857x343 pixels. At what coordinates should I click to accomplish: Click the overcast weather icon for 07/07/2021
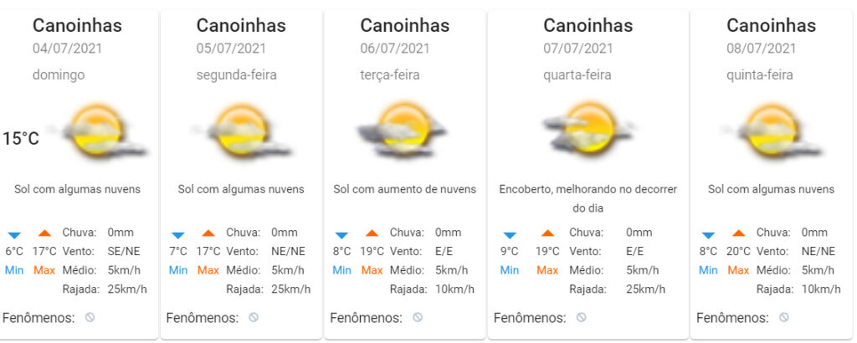(588, 129)
